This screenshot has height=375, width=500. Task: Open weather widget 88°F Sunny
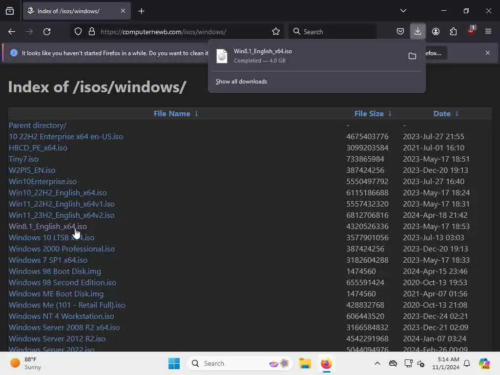pos(26,363)
